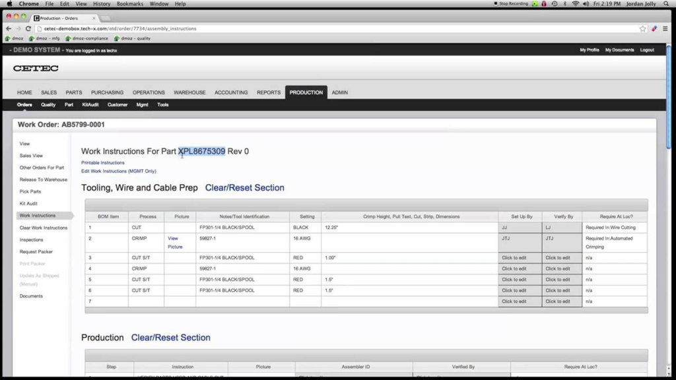Viewport: 676px width, 380px height.
Task: Open View Picture for the CRIMP process
Action: coord(175,242)
